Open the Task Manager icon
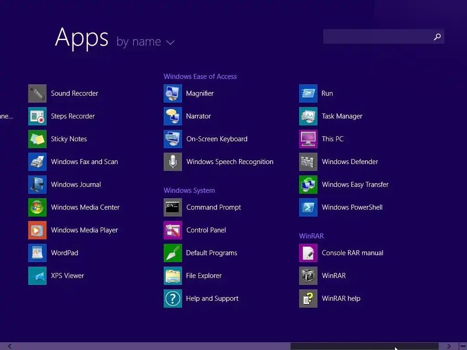 [x=308, y=116]
